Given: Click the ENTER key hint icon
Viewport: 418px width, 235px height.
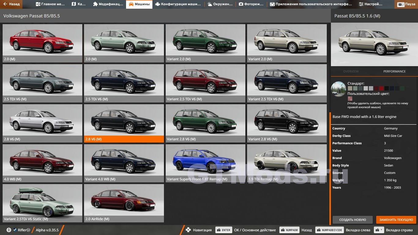Looking at the screenshot, I should (224, 230).
